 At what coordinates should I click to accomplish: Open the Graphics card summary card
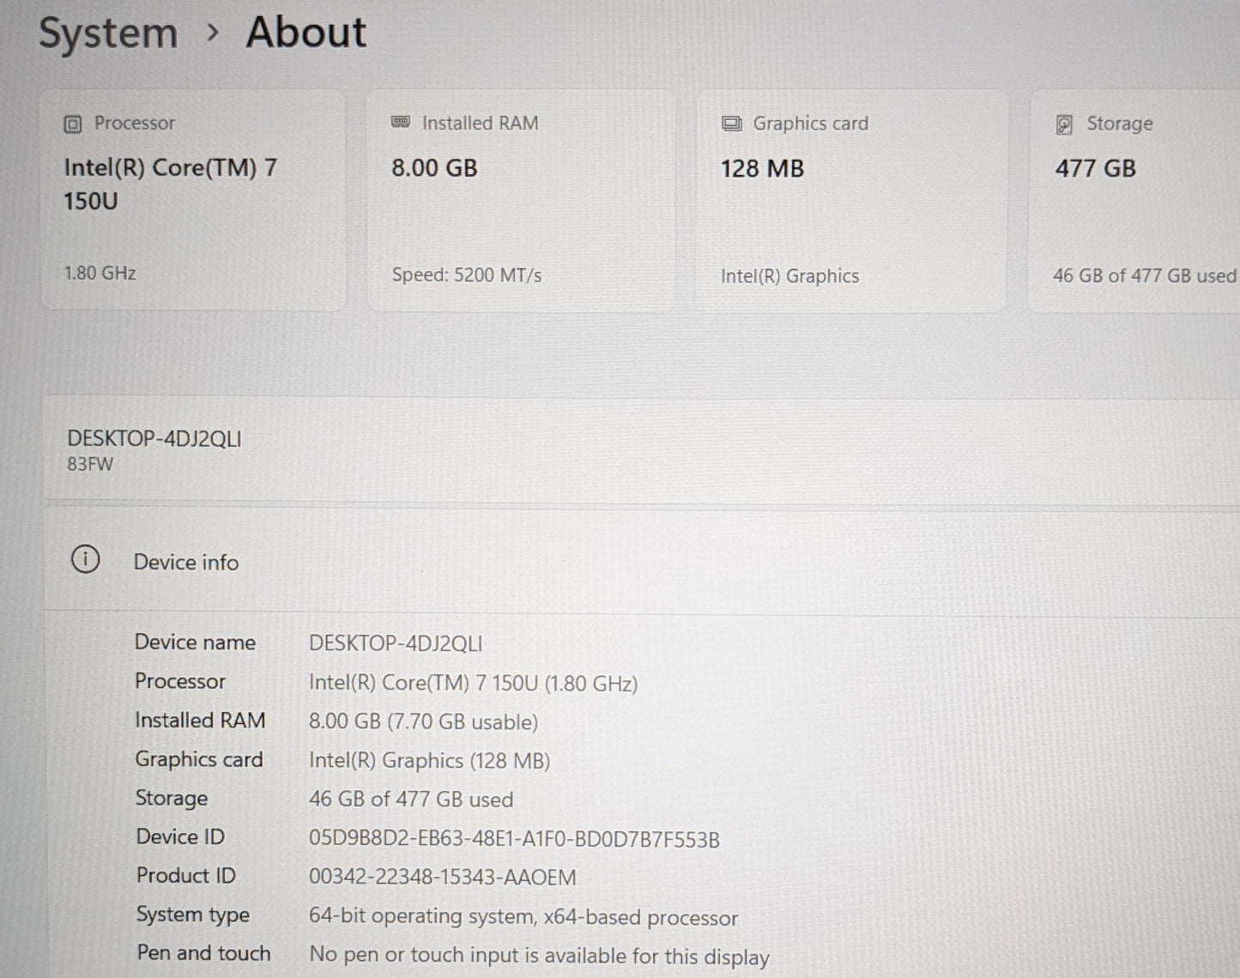850,201
